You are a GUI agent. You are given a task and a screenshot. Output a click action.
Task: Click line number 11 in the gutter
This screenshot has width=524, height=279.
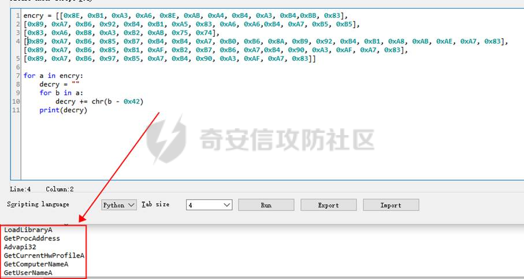pos(16,110)
